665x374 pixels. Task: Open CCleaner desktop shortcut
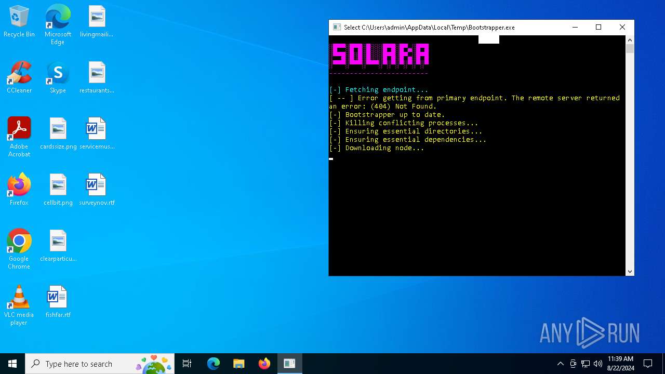[19, 77]
